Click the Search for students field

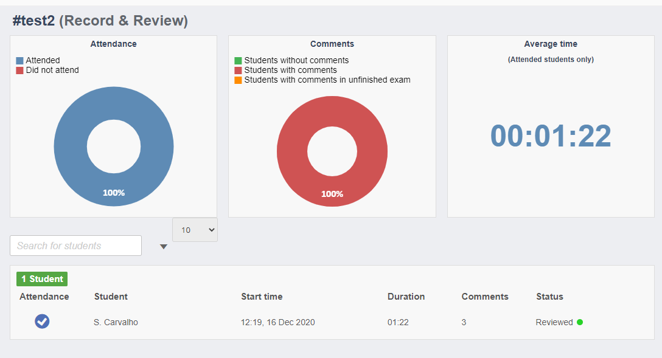tap(75, 246)
